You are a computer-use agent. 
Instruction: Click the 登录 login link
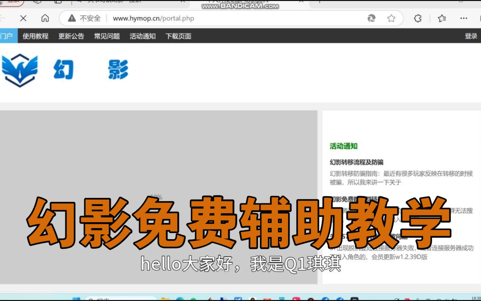pyautogui.click(x=471, y=36)
